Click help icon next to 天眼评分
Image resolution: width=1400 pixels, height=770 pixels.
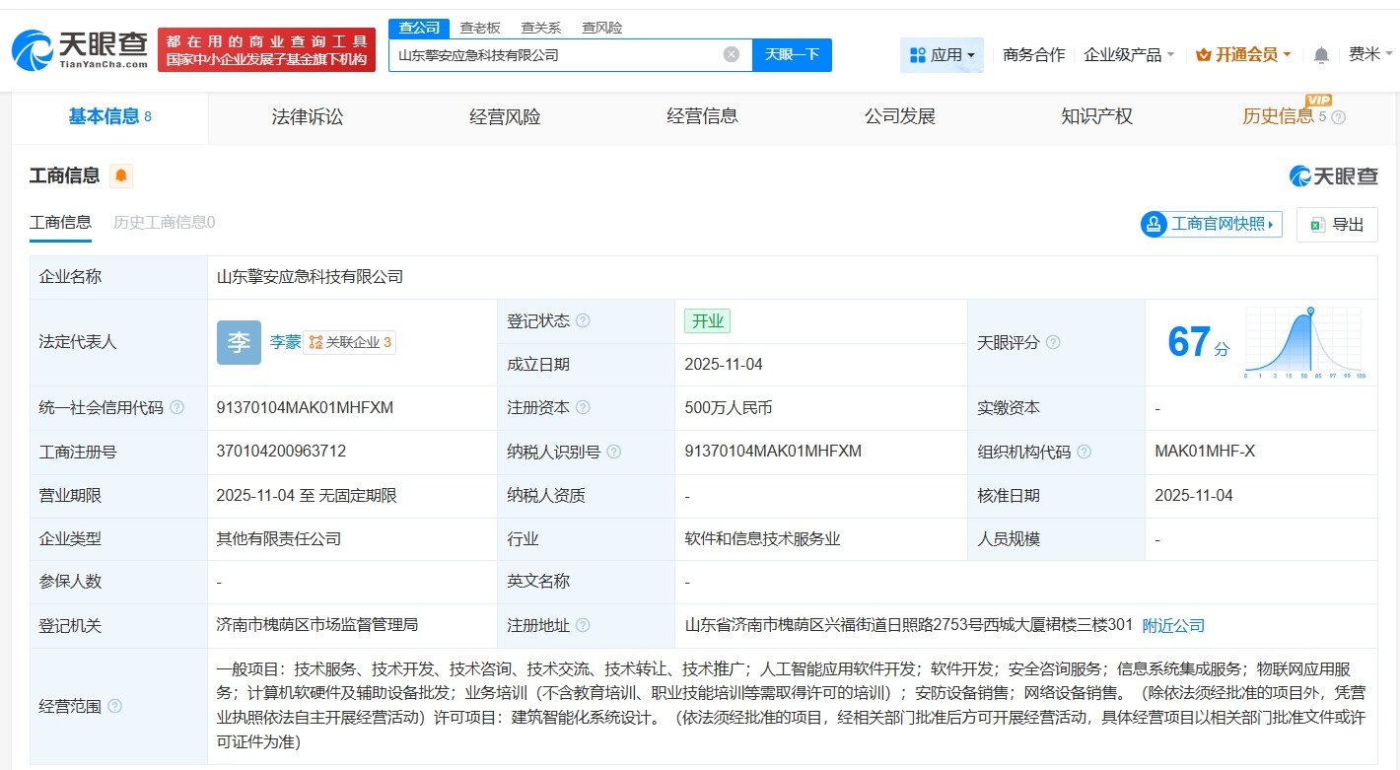click(x=1053, y=343)
